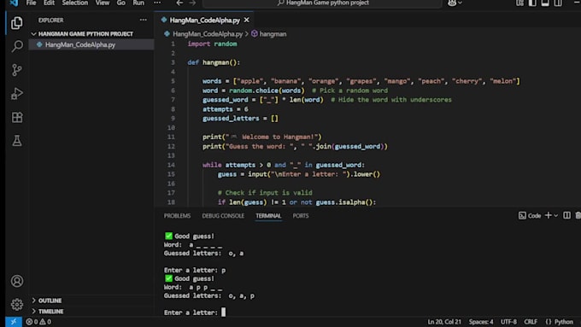
Task: Click code line 1 import random
Action: [212, 44]
